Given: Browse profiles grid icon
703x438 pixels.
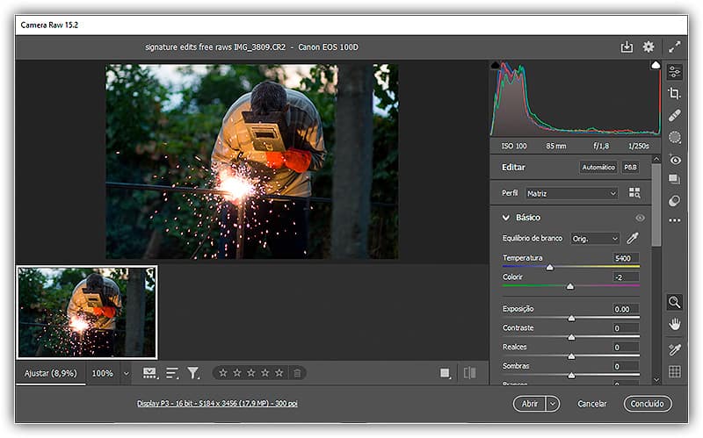Looking at the screenshot, I should [x=634, y=193].
